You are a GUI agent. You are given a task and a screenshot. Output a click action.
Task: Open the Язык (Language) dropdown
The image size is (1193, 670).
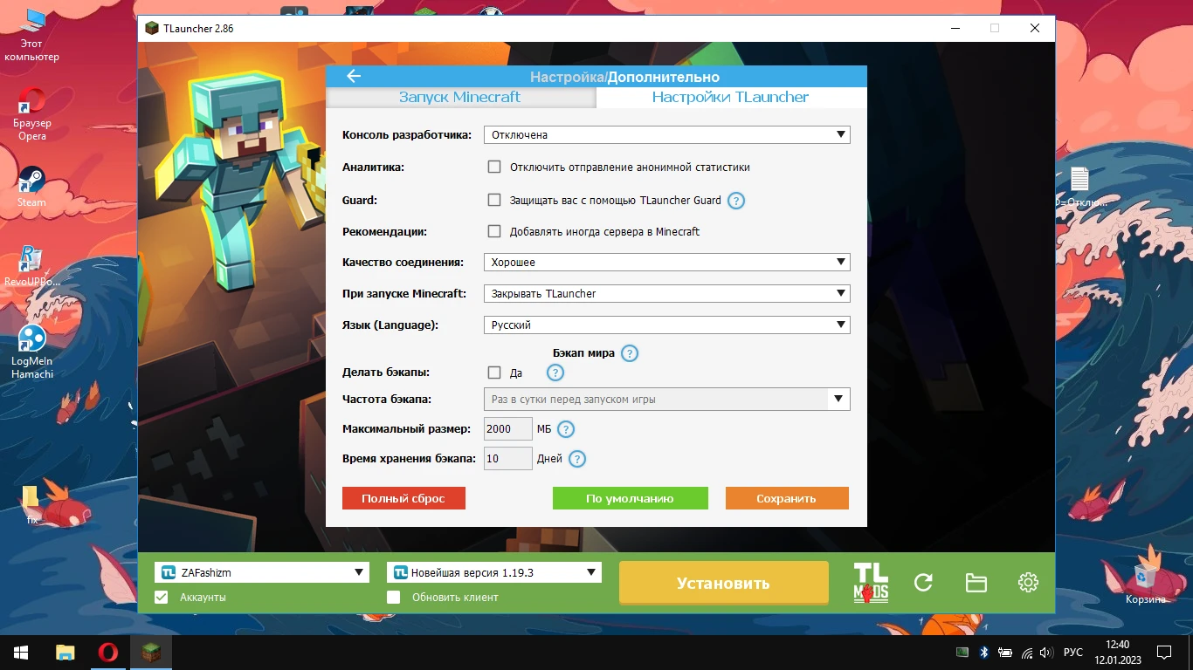click(x=666, y=325)
